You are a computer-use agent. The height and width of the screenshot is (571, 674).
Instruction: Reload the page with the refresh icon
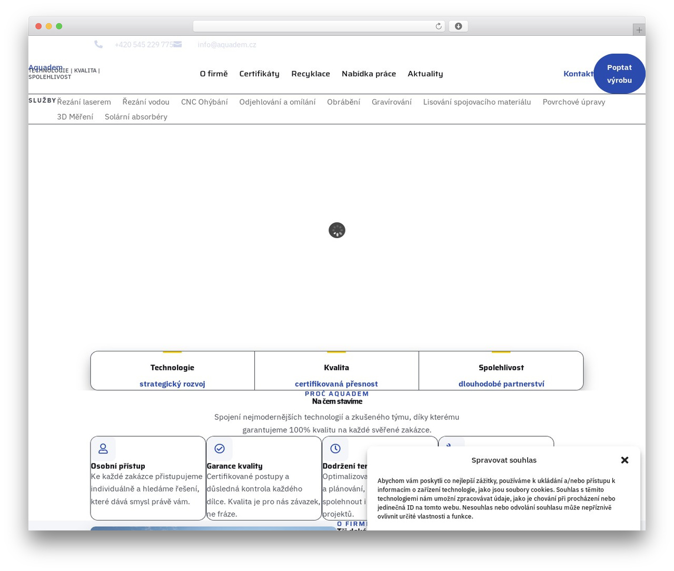pos(438,26)
